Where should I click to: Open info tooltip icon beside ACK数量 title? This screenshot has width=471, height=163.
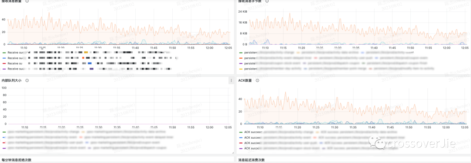click(257, 80)
